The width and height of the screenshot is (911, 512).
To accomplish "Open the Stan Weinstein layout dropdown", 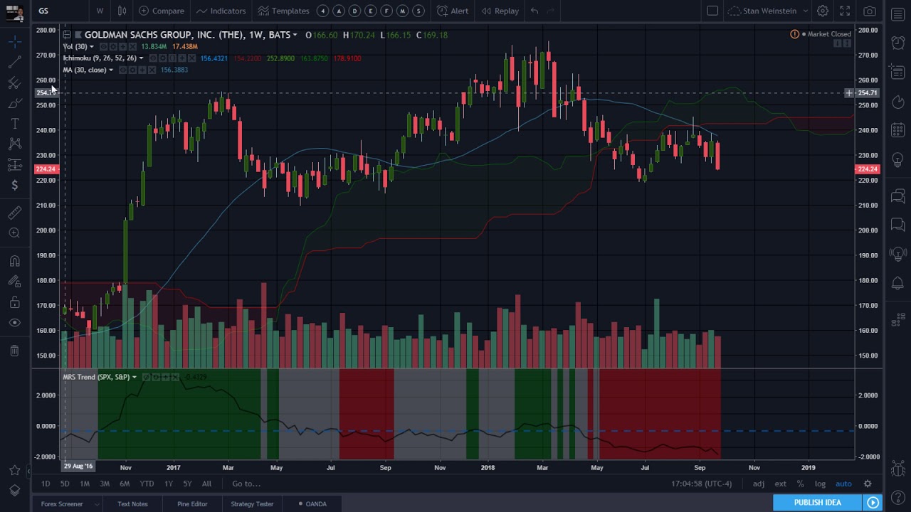I will pos(768,11).
